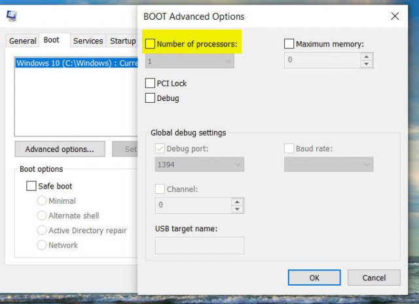Viewport: 419px width, 304px height.
Task: Enable the Debug checkbox
Action: click(x=151, y=98)
